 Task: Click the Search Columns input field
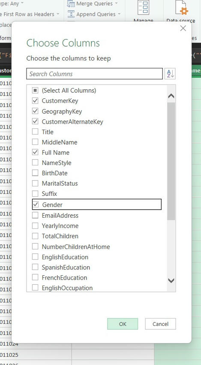coord(94,74)
